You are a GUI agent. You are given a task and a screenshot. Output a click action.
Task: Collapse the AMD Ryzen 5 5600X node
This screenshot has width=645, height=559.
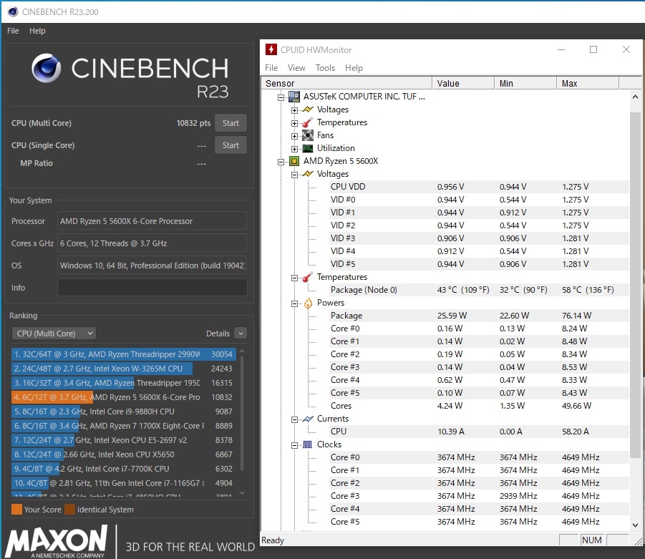tap(281, 162)
